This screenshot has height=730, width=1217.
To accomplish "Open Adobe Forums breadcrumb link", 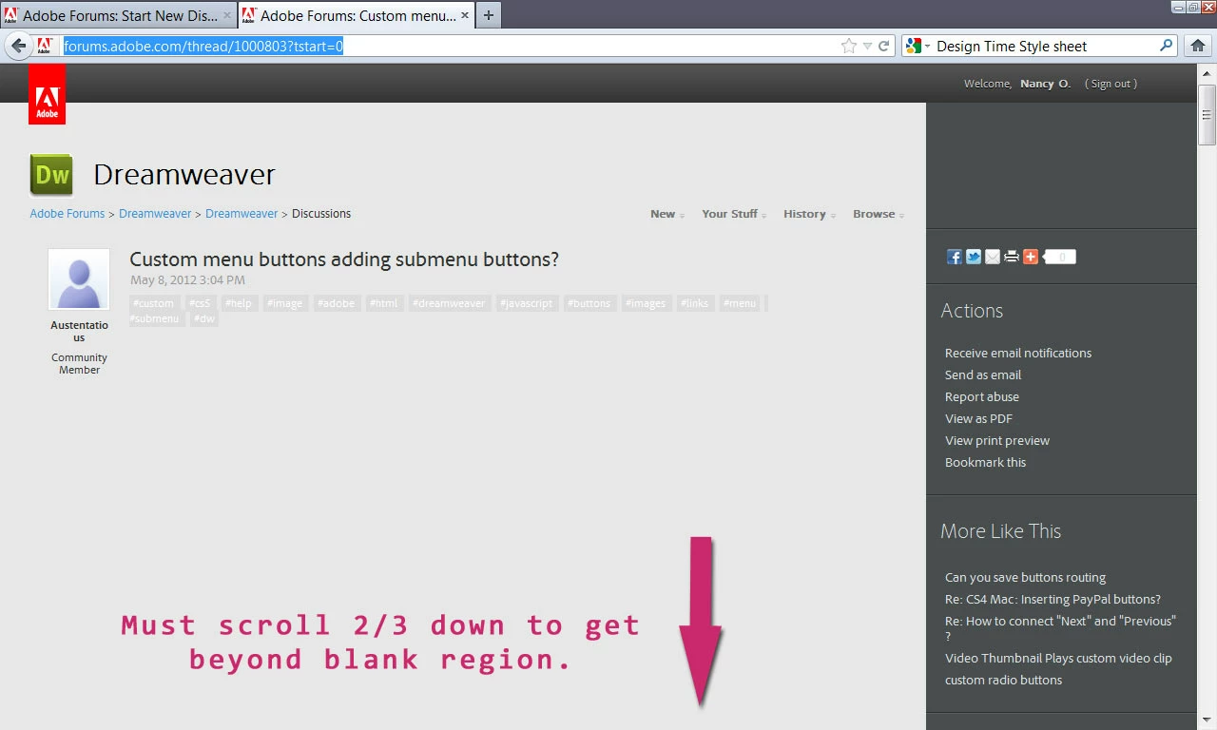I will click(68, 214).
